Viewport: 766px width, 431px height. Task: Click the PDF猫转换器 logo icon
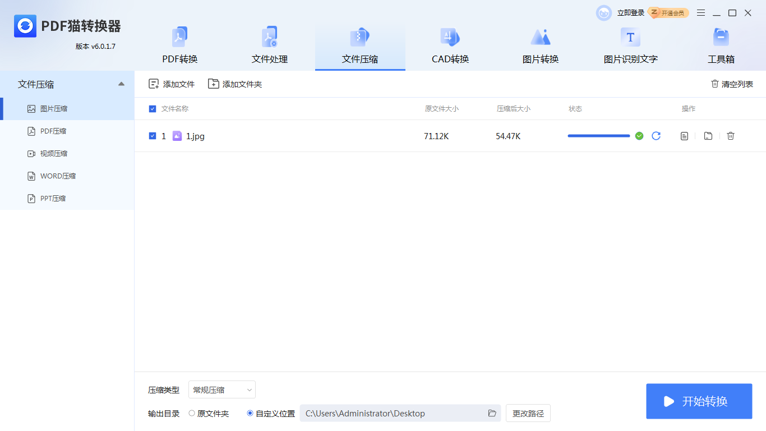(x=25, y=26)
